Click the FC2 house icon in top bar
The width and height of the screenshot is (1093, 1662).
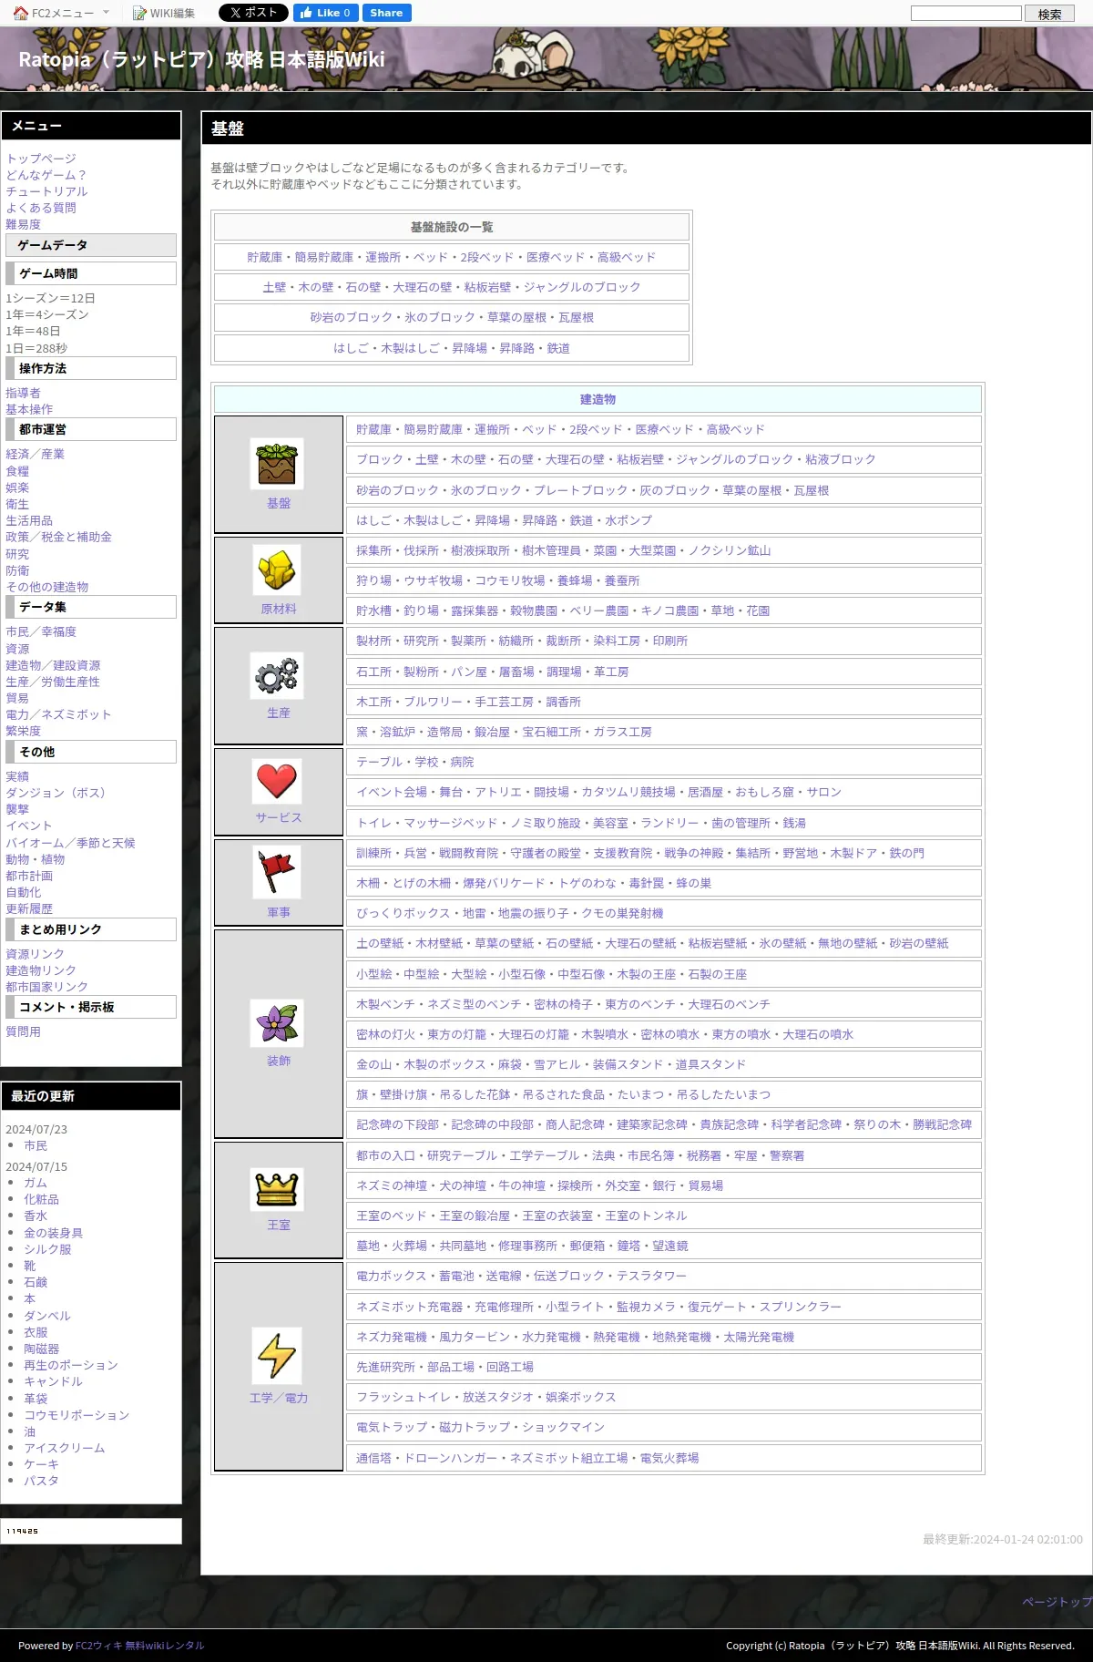(x=20, y=13)
